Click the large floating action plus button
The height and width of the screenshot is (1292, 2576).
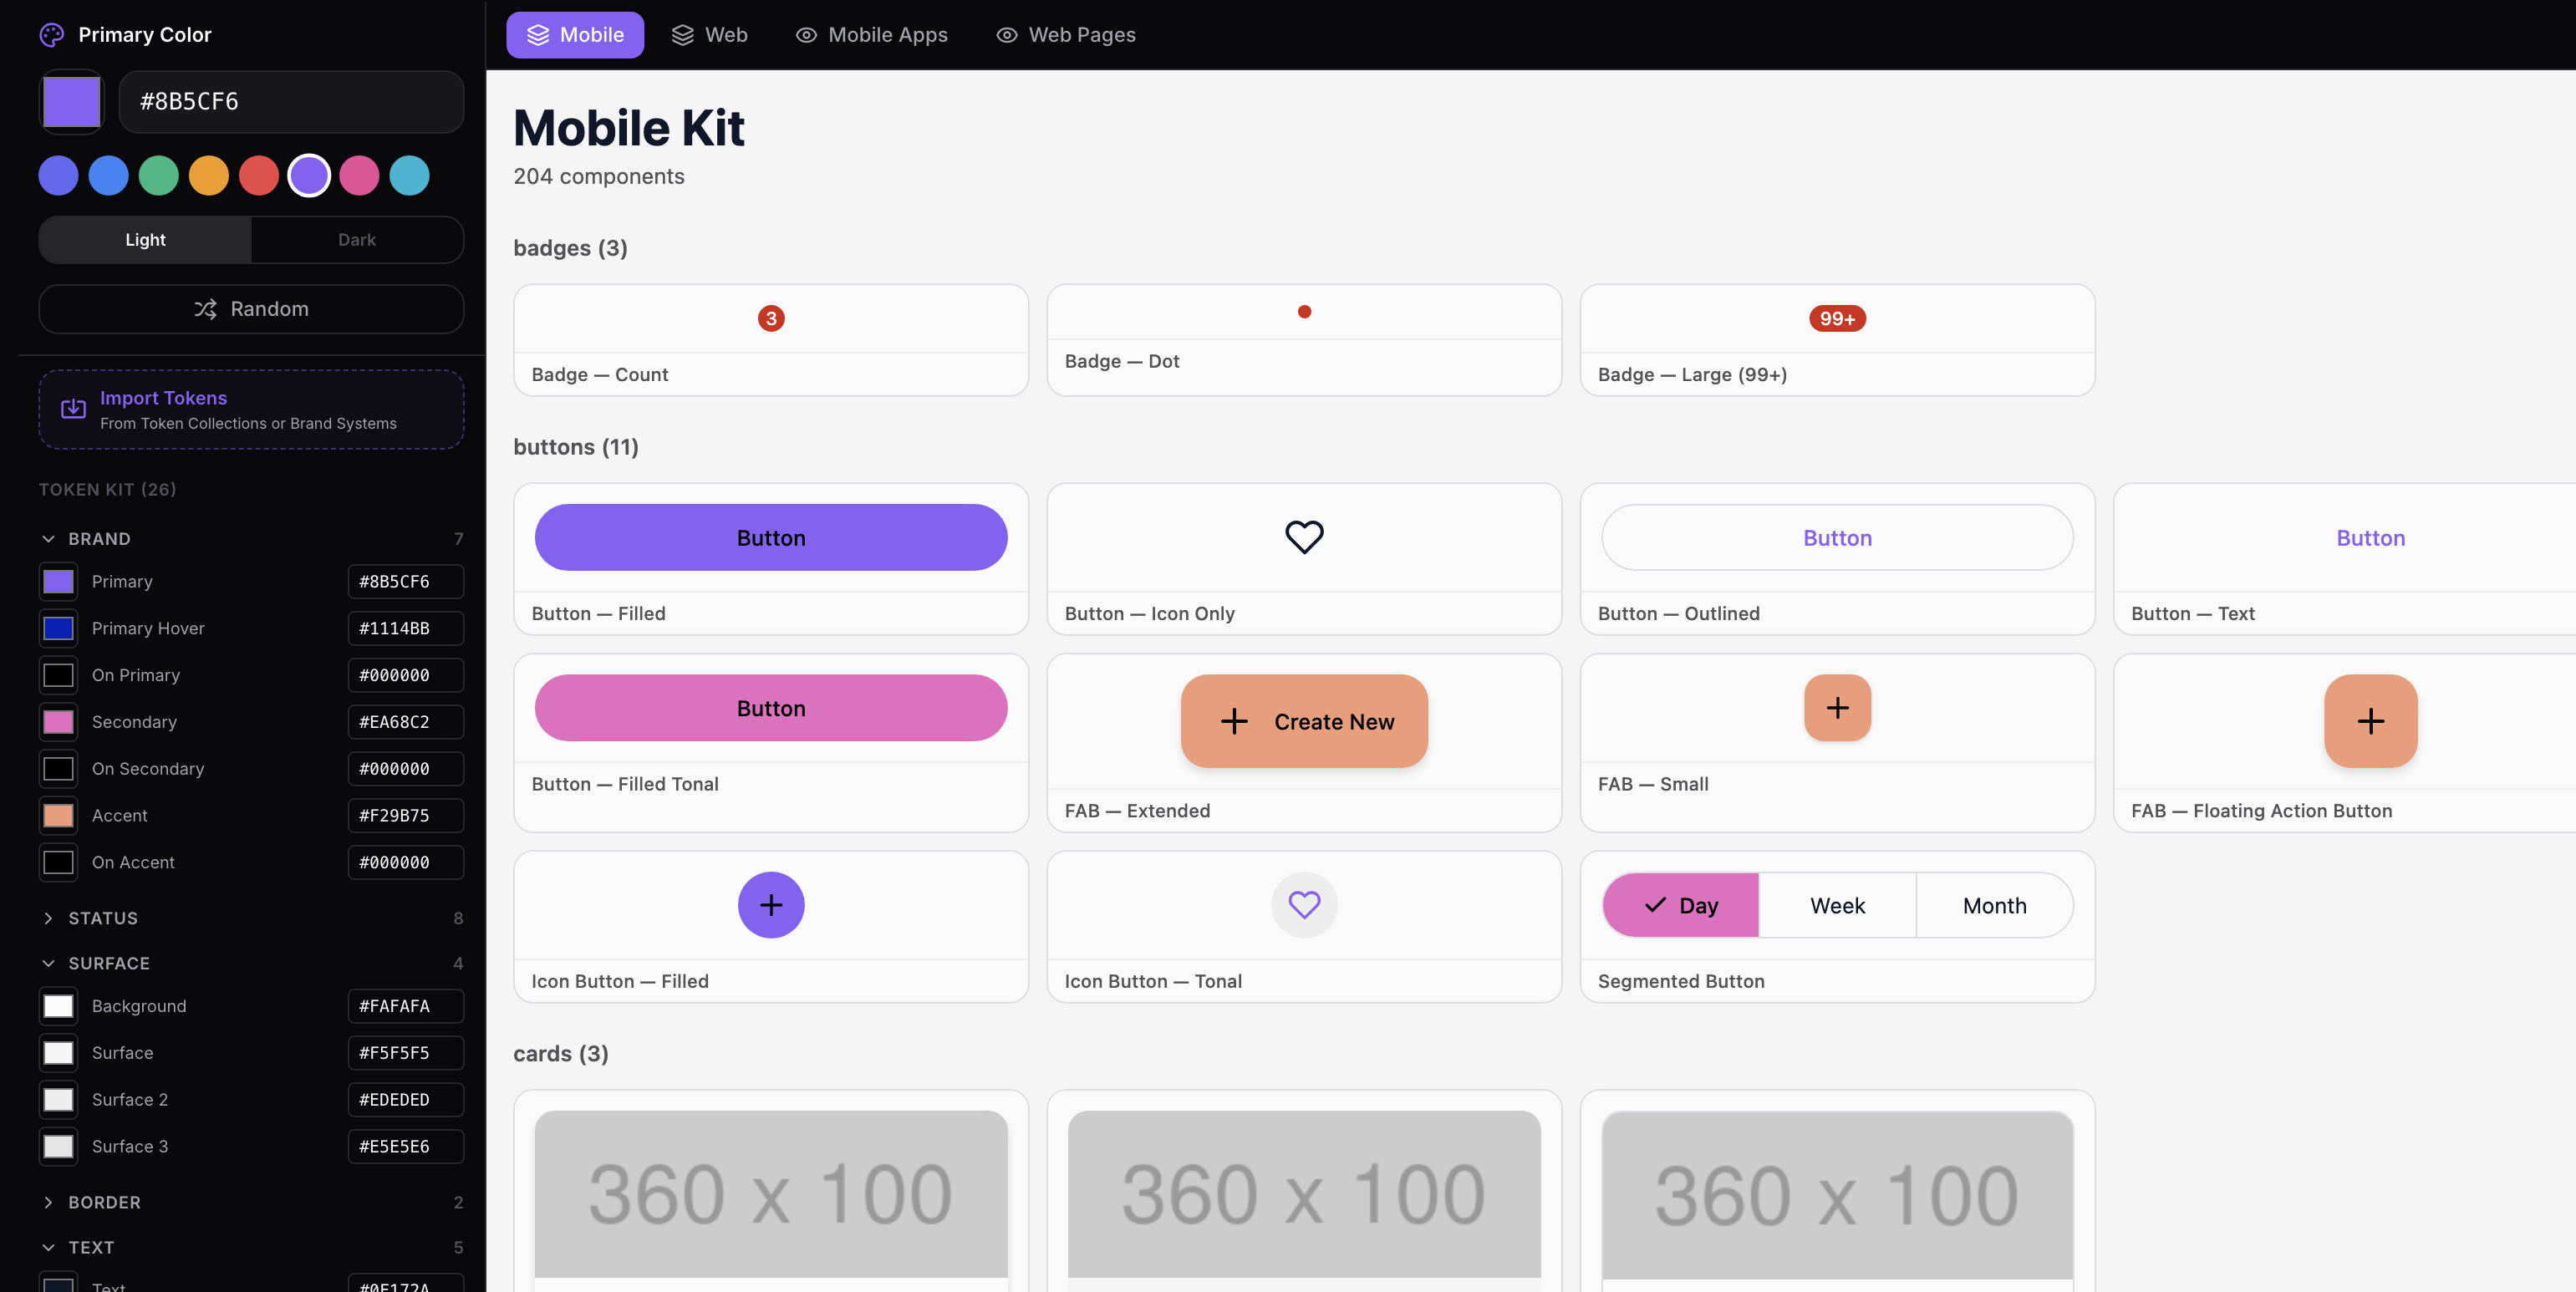coord(2369,721)
